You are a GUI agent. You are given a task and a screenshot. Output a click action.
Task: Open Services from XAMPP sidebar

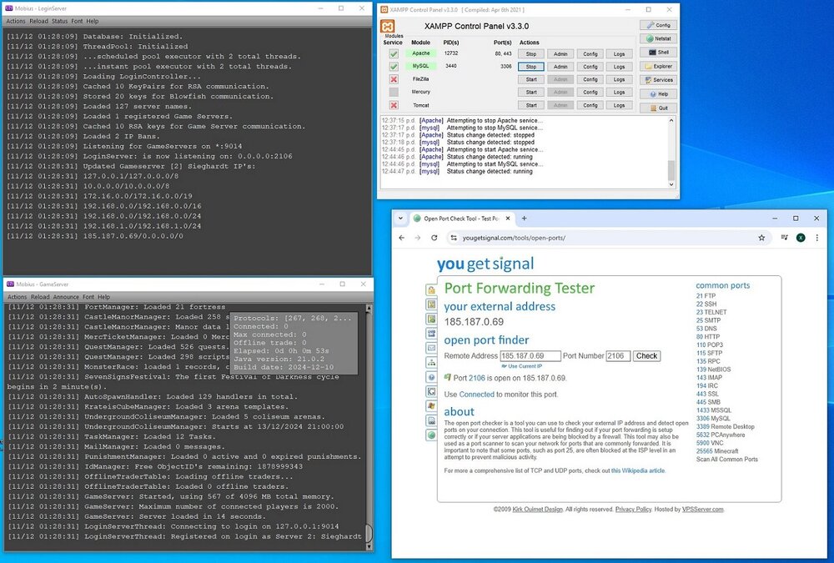pyautogui.click(x=658, y=80)
